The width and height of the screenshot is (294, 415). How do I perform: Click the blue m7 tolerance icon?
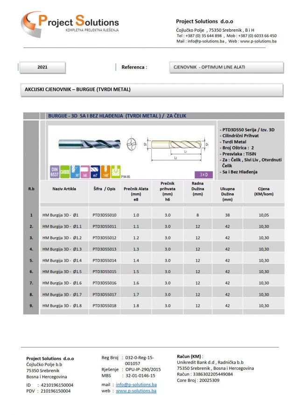coord(96,171)
